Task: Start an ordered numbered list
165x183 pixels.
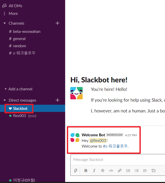Action: tap(128, 170)
